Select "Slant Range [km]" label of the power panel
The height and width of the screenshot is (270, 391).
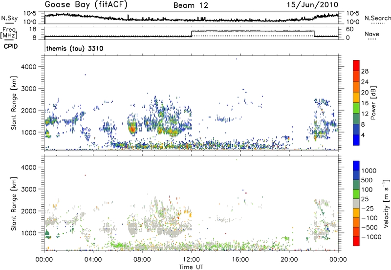click(x=14, y=103)
